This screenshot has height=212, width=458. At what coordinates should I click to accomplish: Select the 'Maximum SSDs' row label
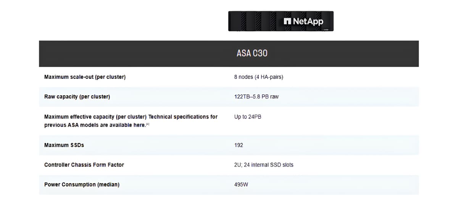[64, 145]
